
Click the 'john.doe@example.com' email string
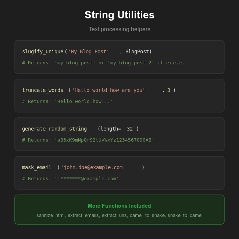[93, 167]
